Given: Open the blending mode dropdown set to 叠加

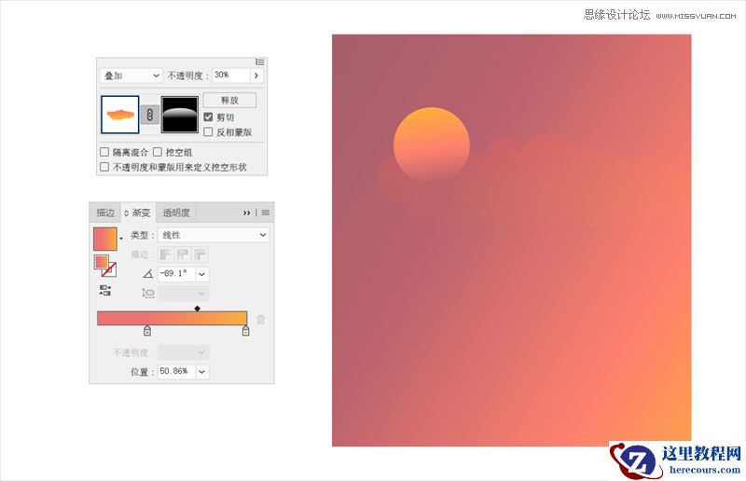Looking at the screenshot, I should pos(131,76).
